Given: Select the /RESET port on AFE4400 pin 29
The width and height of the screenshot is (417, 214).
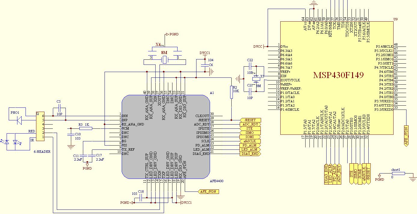Looking at the screenshot, I should tap(251, 120).
